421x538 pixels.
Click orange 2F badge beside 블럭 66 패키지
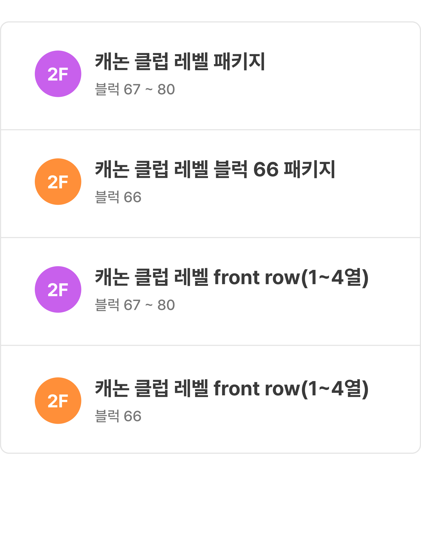(58, 182)
